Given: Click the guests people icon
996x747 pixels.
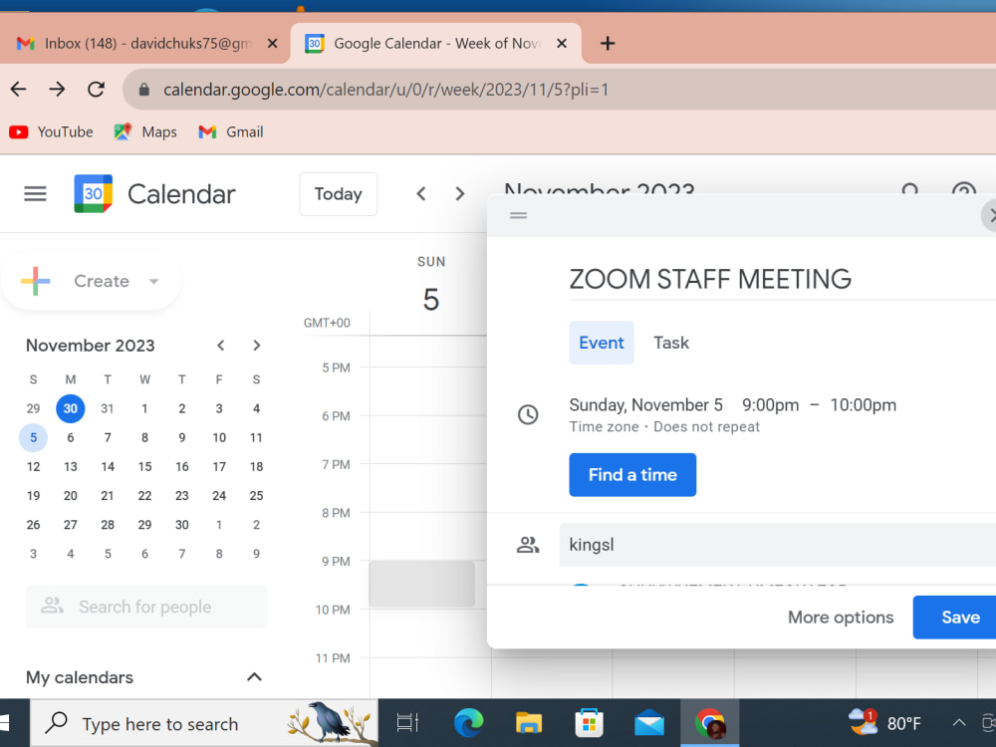Looking at the screenshot, I should click(528, 545).
